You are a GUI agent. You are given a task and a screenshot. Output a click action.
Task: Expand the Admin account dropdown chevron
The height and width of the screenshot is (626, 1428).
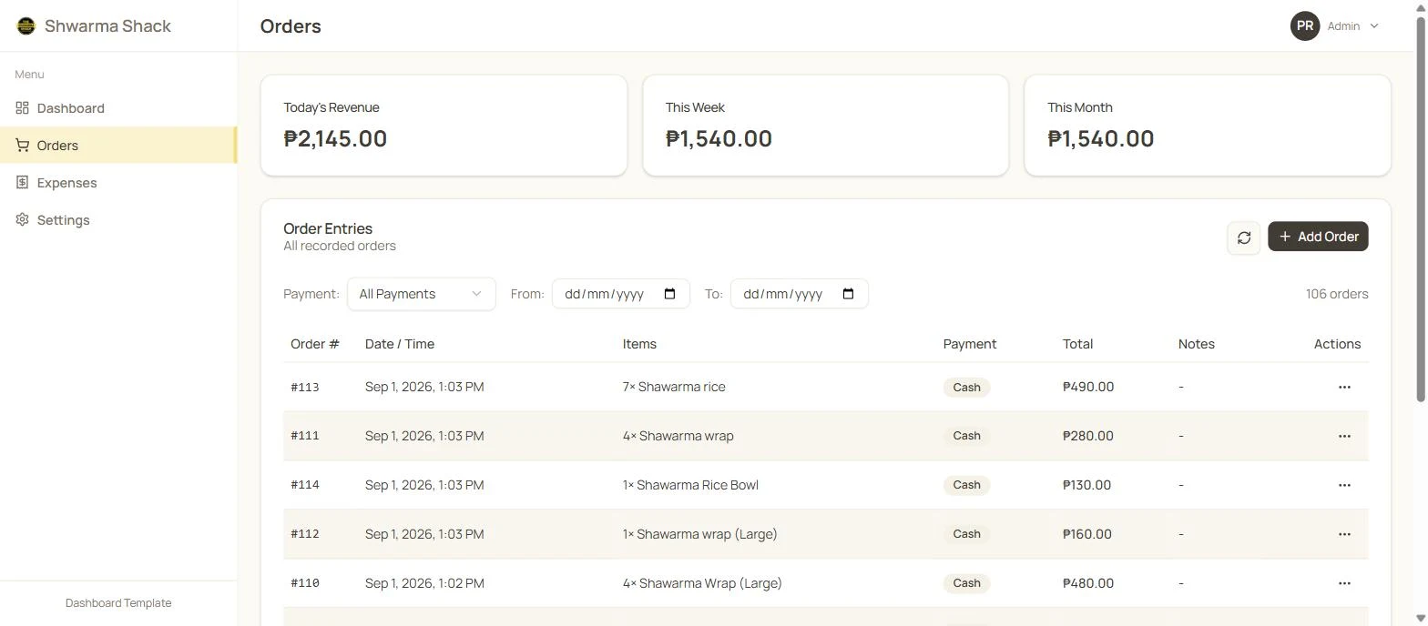point(1374,26)
